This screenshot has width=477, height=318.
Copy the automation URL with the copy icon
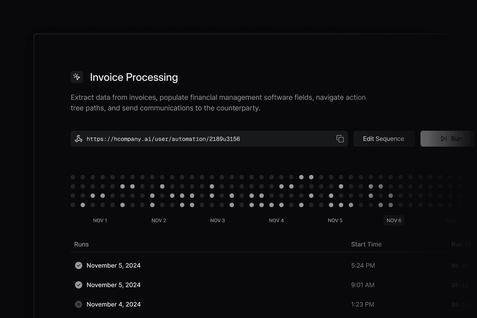pyautogui.click(x=340, y=139)
